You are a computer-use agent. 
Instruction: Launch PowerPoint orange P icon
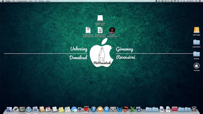126,109
